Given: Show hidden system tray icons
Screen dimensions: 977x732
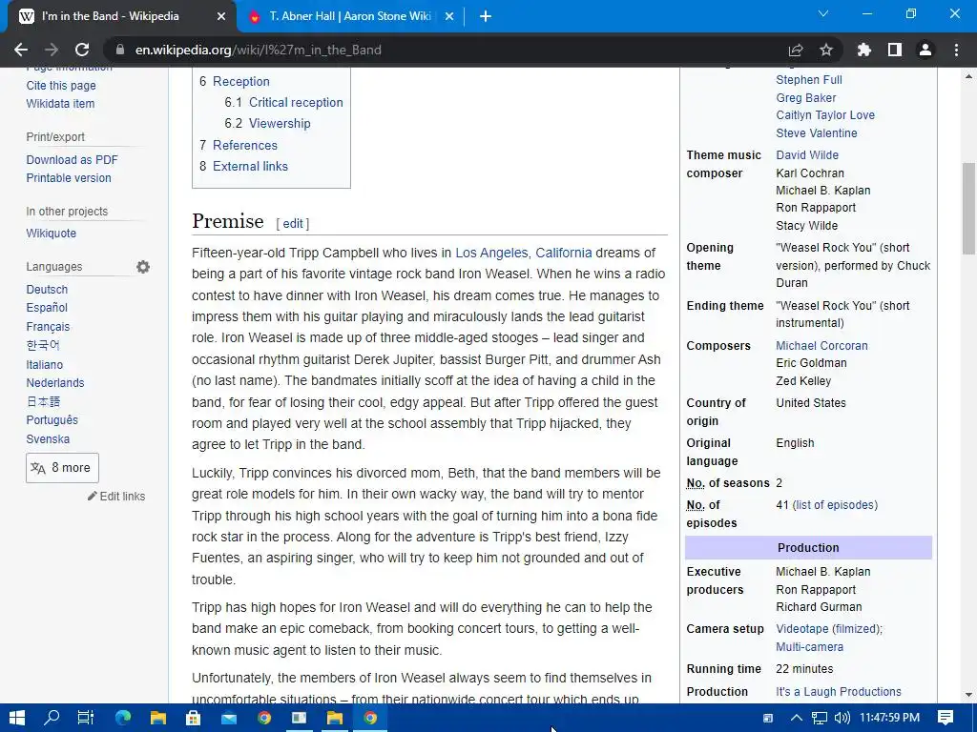Looking at the screenshot, I should (x=797, y=718).
